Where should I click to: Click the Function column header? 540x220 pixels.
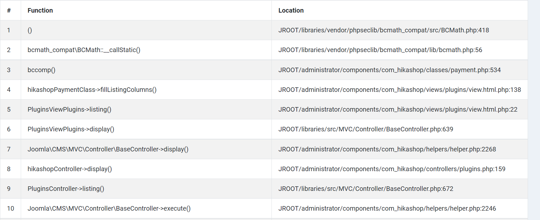point(40,10)
